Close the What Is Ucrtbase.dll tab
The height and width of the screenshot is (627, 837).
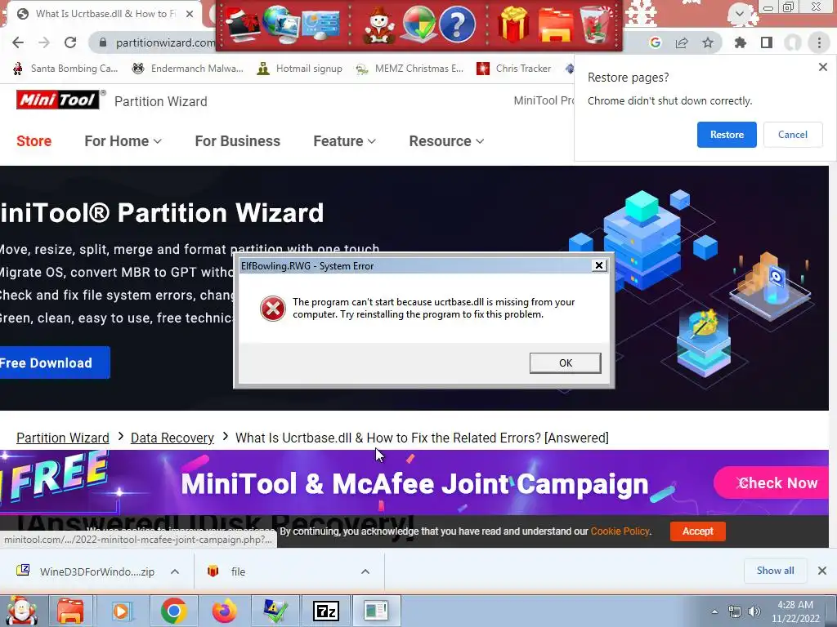click(190, 14)
